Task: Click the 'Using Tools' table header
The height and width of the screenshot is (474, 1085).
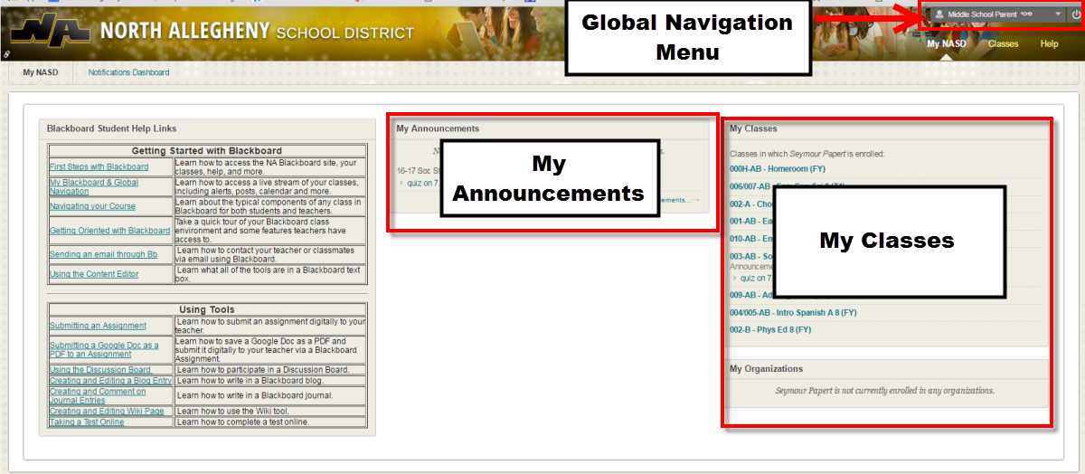Action: click(x=207, y=309)
